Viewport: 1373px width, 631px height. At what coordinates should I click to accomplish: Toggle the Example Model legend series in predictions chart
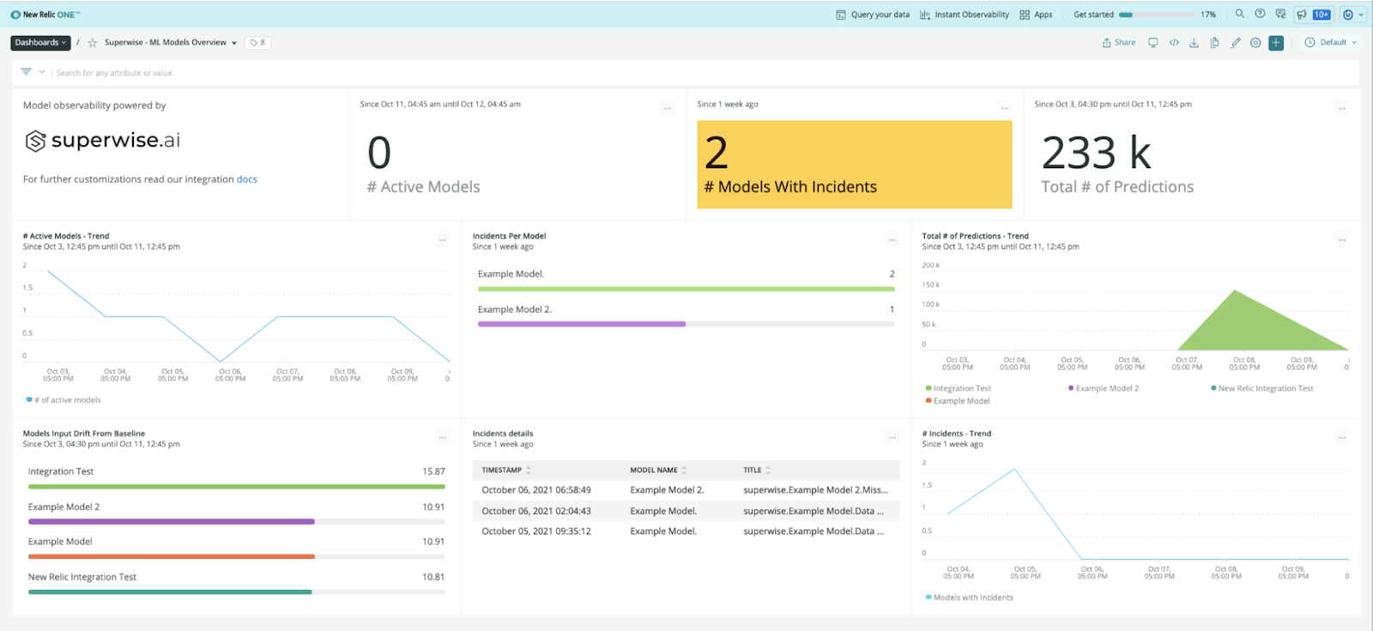pos(958,401)
